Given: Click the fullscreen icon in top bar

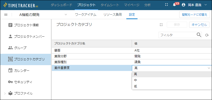Looking at the screenshot, I should tap(166, 5).
